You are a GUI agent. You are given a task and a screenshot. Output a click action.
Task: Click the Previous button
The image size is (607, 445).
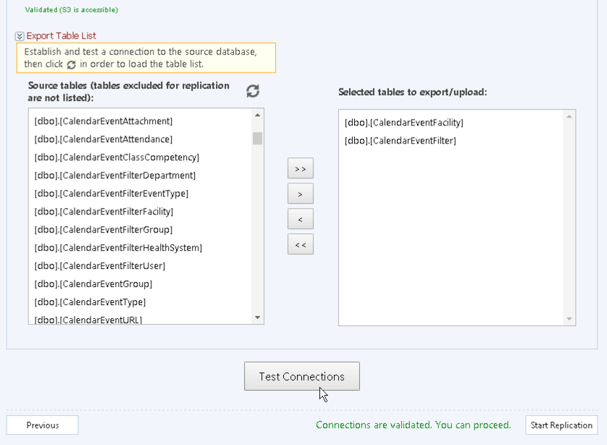pos(42,425)
